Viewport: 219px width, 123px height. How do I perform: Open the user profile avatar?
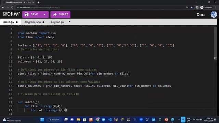214,14
